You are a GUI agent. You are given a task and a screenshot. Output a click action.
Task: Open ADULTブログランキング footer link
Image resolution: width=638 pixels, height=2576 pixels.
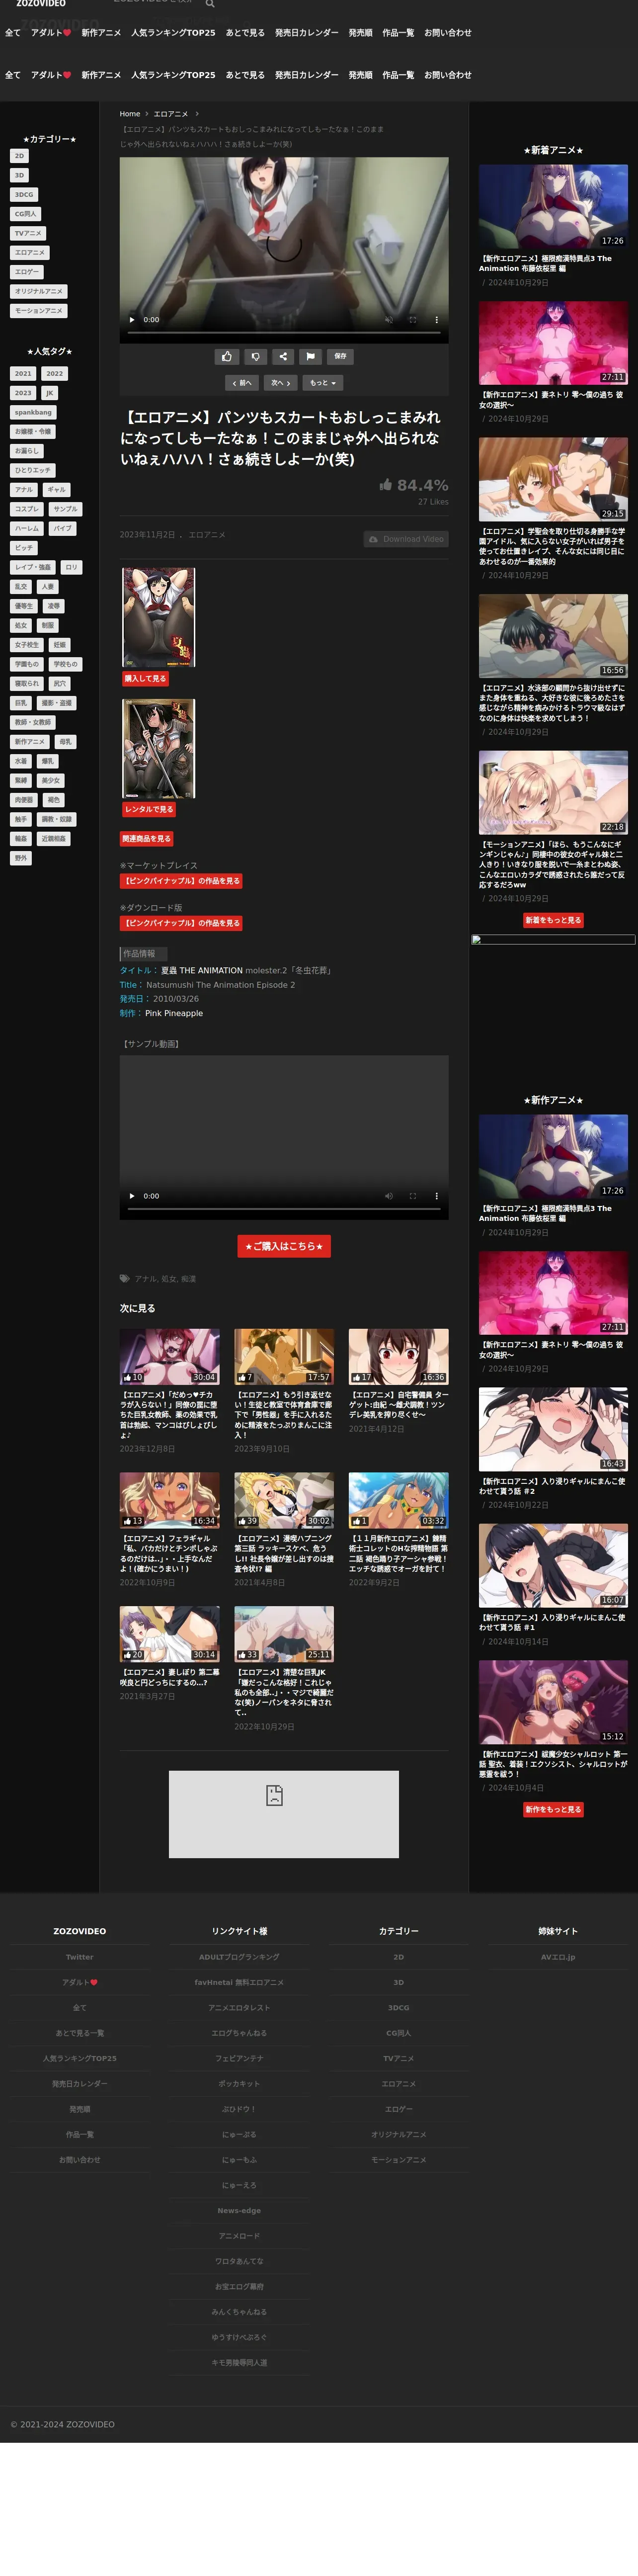pyautogui.click(x=239, y=1957)
